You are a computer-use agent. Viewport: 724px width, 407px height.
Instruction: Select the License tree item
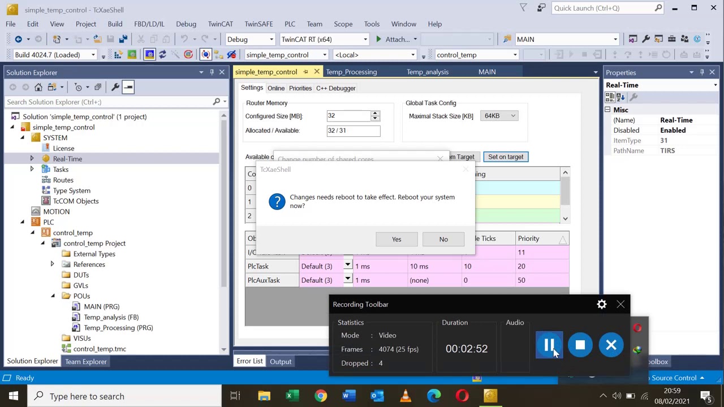click(63, 148)
